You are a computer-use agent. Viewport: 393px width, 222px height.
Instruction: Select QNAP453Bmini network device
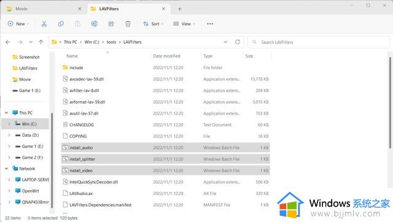[32, 202]
